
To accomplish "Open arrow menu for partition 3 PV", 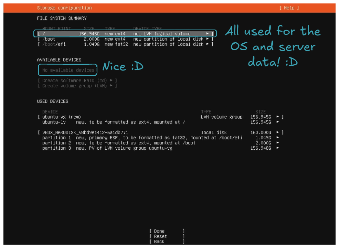I will [278, 148].
